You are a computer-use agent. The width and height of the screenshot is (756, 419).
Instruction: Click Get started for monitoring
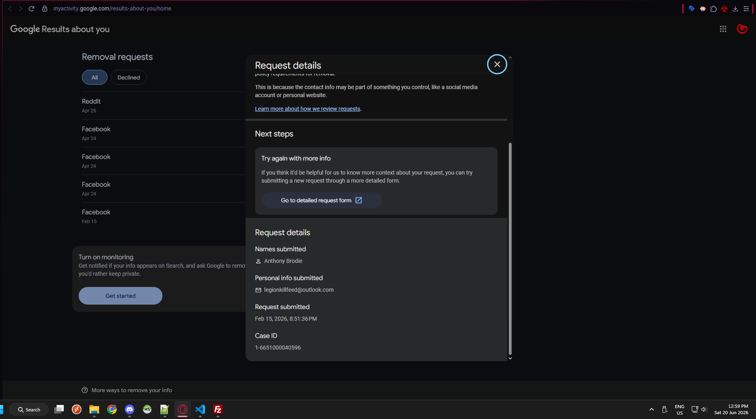[x=120, y=296]
